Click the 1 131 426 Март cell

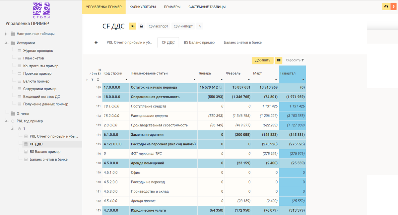coord(265,106)
